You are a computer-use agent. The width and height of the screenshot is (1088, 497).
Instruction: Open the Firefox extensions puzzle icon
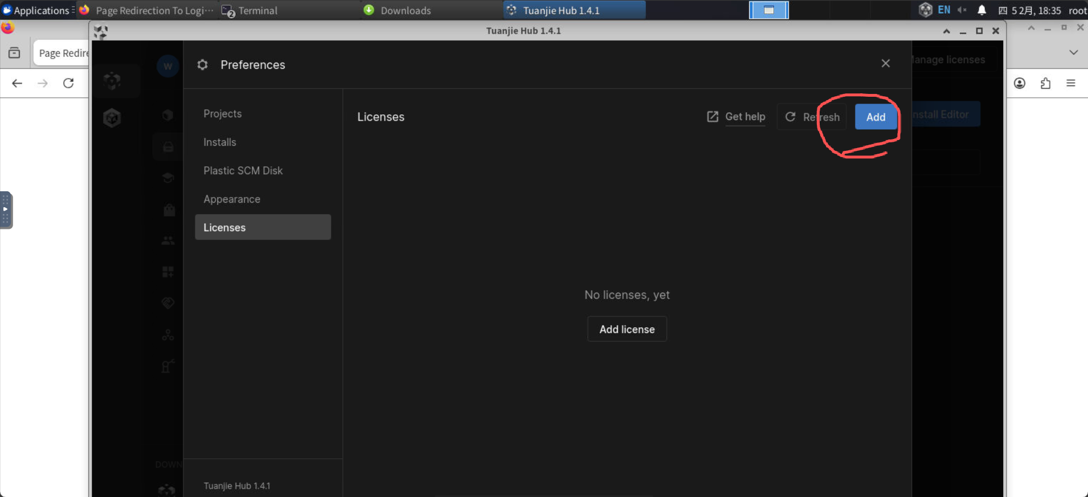coord(1045,83)
